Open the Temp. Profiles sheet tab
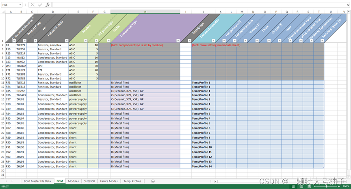The height and width of the screenshot is (189, 351). click(132, 181)
